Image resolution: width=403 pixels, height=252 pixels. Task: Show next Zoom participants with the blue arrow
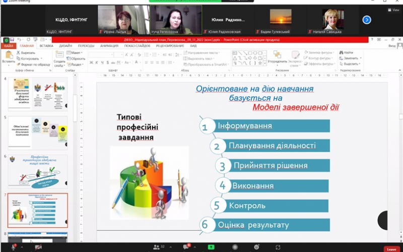[x=367, y=20]
